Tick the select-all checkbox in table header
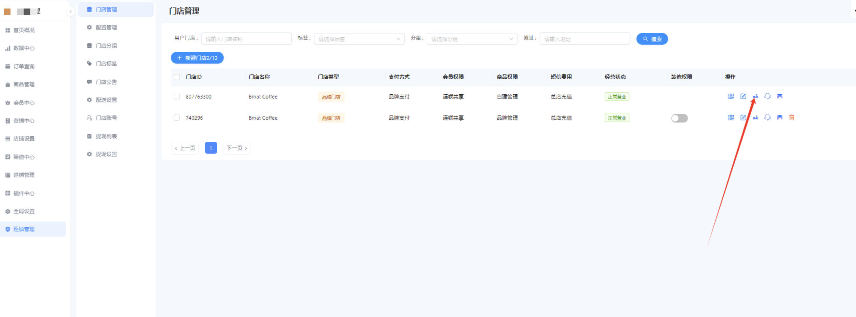The height and width of the screenshot is (317, 856). (x=177, y=77)
